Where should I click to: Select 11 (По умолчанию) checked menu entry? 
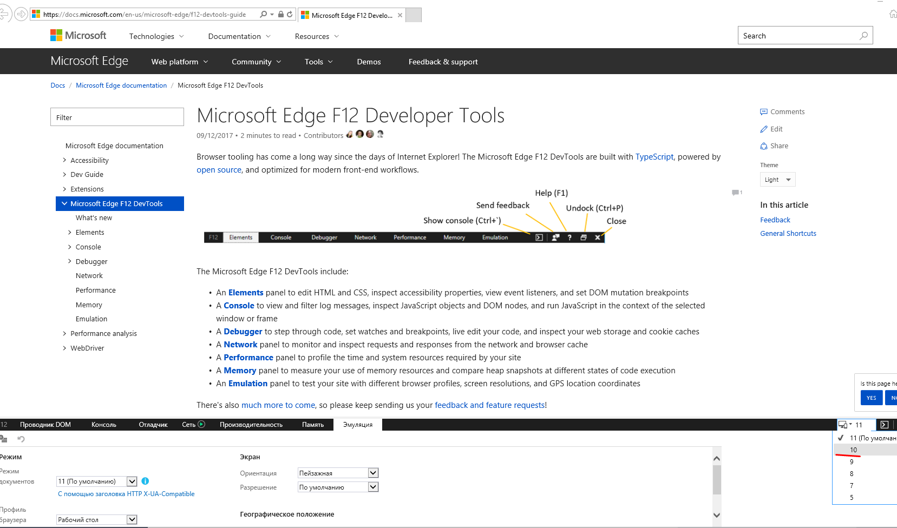865,438
